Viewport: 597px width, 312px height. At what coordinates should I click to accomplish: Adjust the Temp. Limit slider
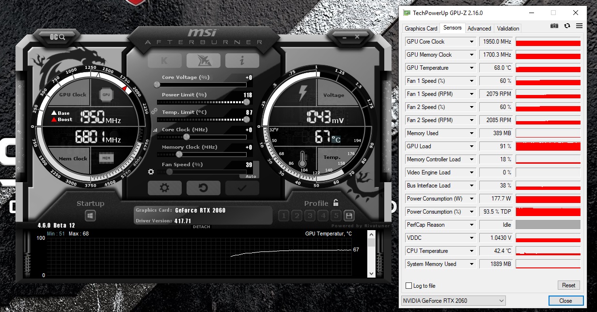tap(202, 119)
